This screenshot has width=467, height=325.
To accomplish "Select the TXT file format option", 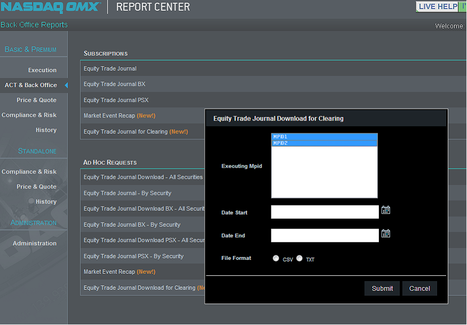I will (299, 258).
